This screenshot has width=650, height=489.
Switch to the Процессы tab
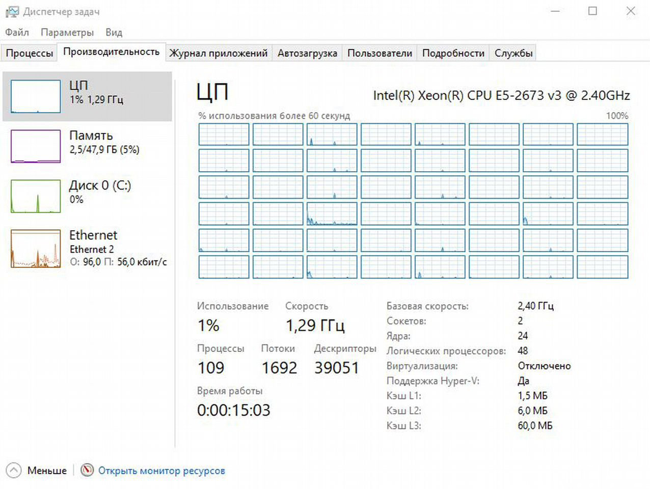30,53
